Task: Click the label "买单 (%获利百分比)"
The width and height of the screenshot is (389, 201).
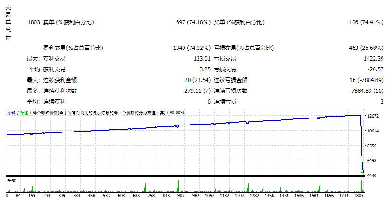Action: pyautogui.click(x=239, y=22)
